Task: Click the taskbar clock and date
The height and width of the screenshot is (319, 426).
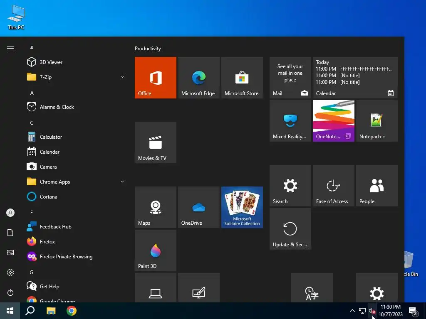Action: pos(391,311)
